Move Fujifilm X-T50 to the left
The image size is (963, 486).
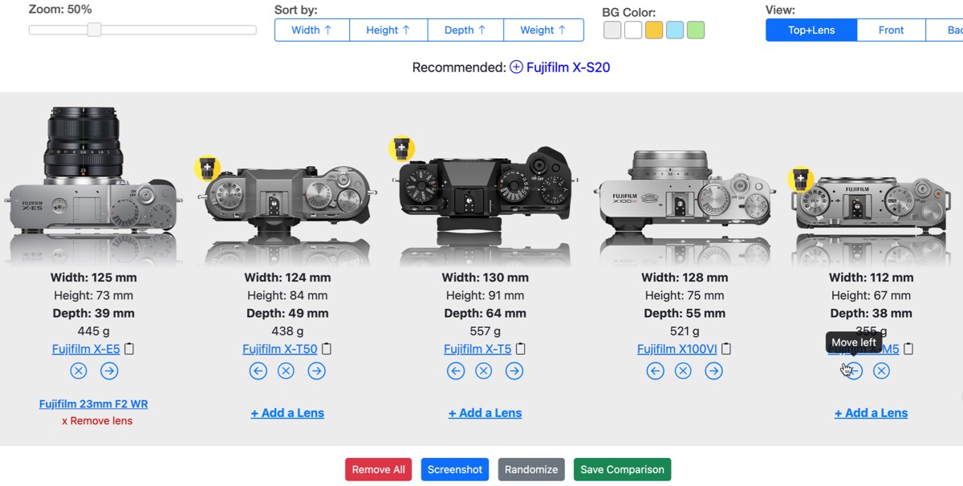[x=258, y=371]
